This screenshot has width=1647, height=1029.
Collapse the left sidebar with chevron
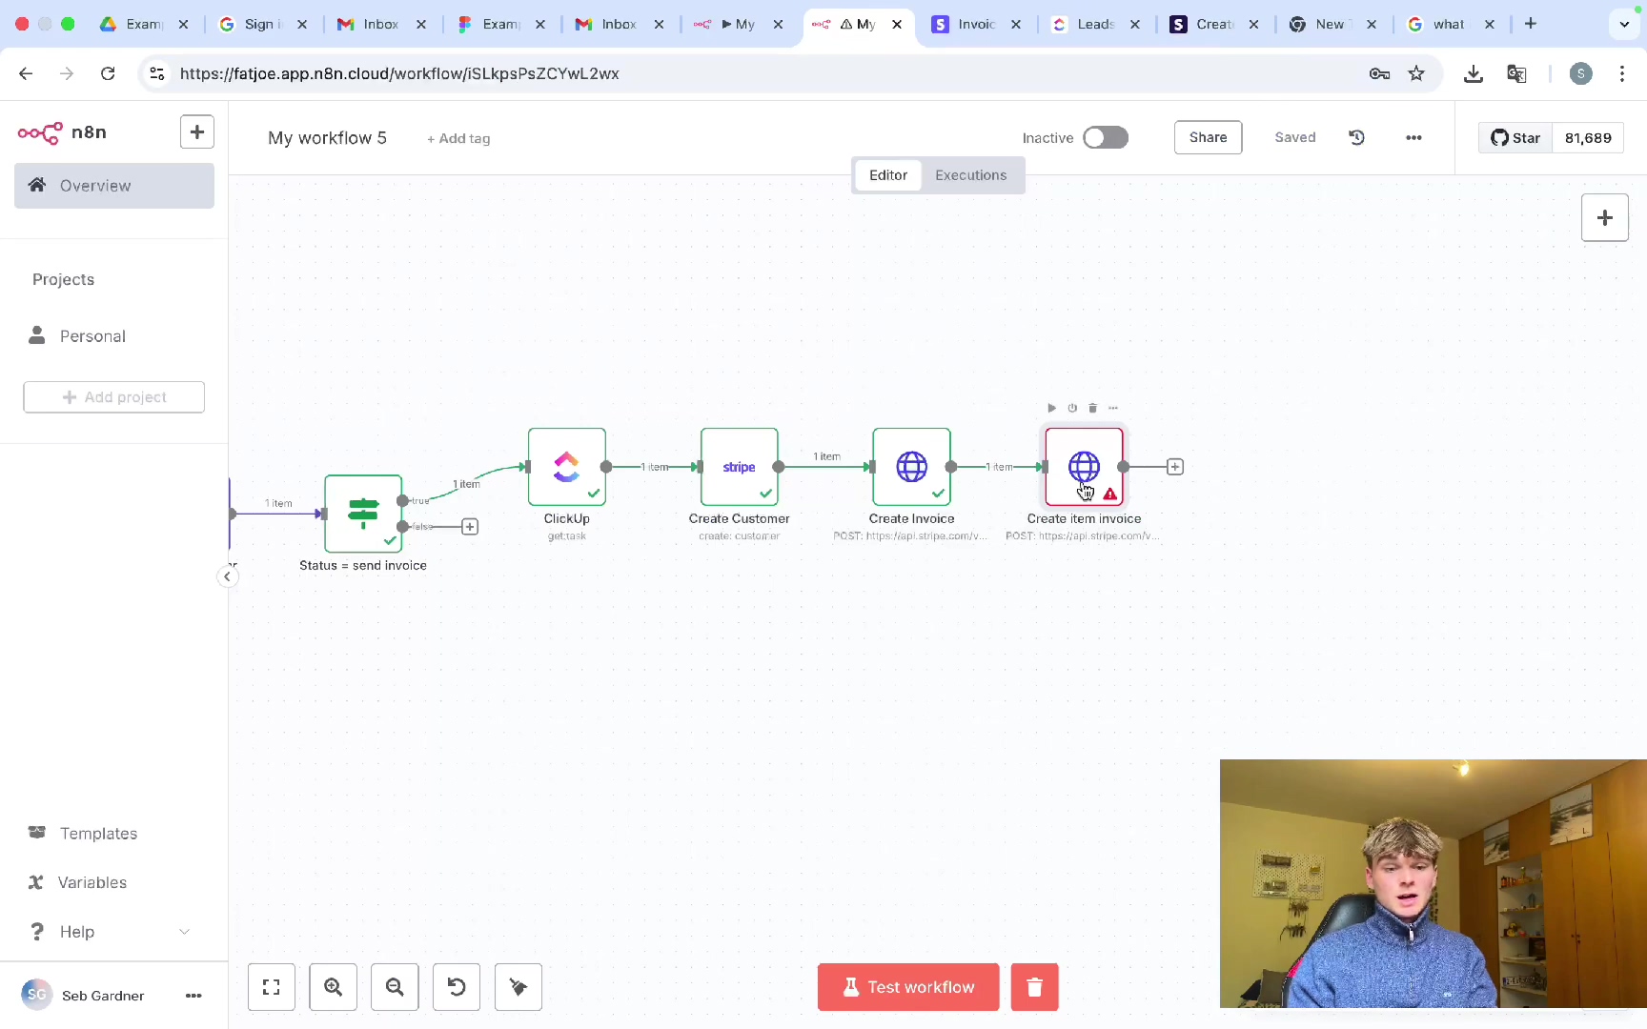point(227,576)
